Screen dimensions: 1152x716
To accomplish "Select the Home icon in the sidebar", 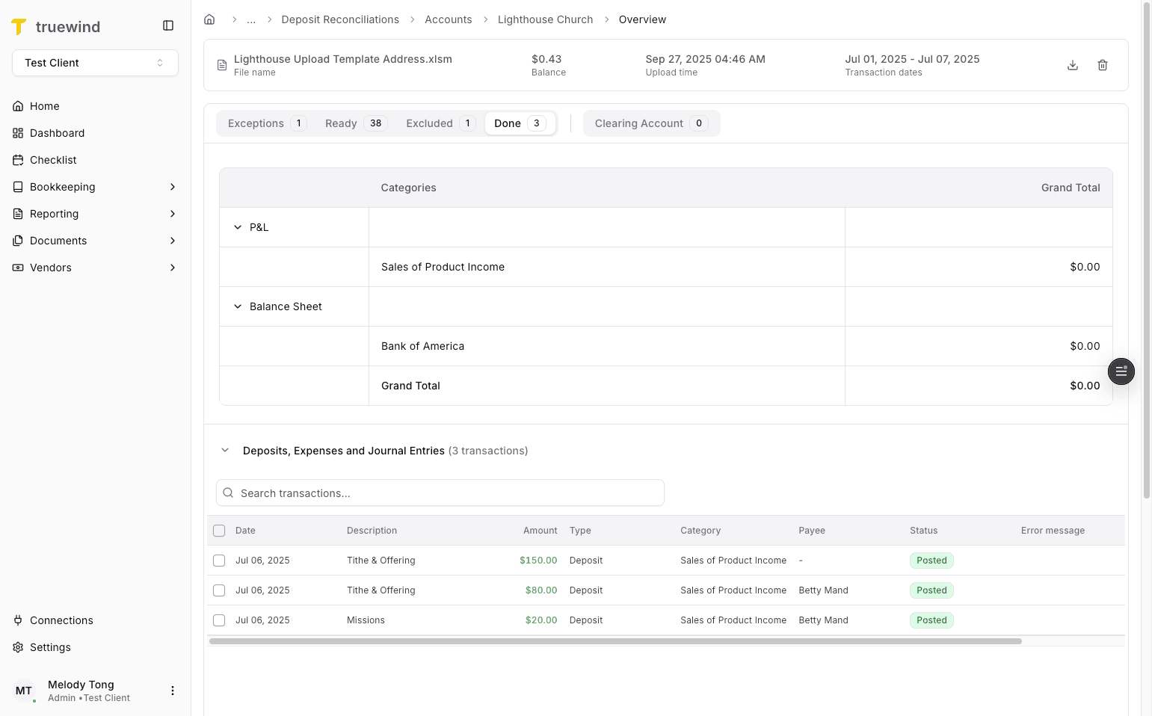I will (17, 105).
